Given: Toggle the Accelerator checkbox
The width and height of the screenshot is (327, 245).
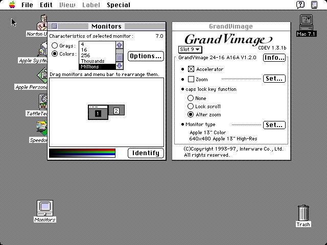Looking at the screenshot, I should [191, 69].
